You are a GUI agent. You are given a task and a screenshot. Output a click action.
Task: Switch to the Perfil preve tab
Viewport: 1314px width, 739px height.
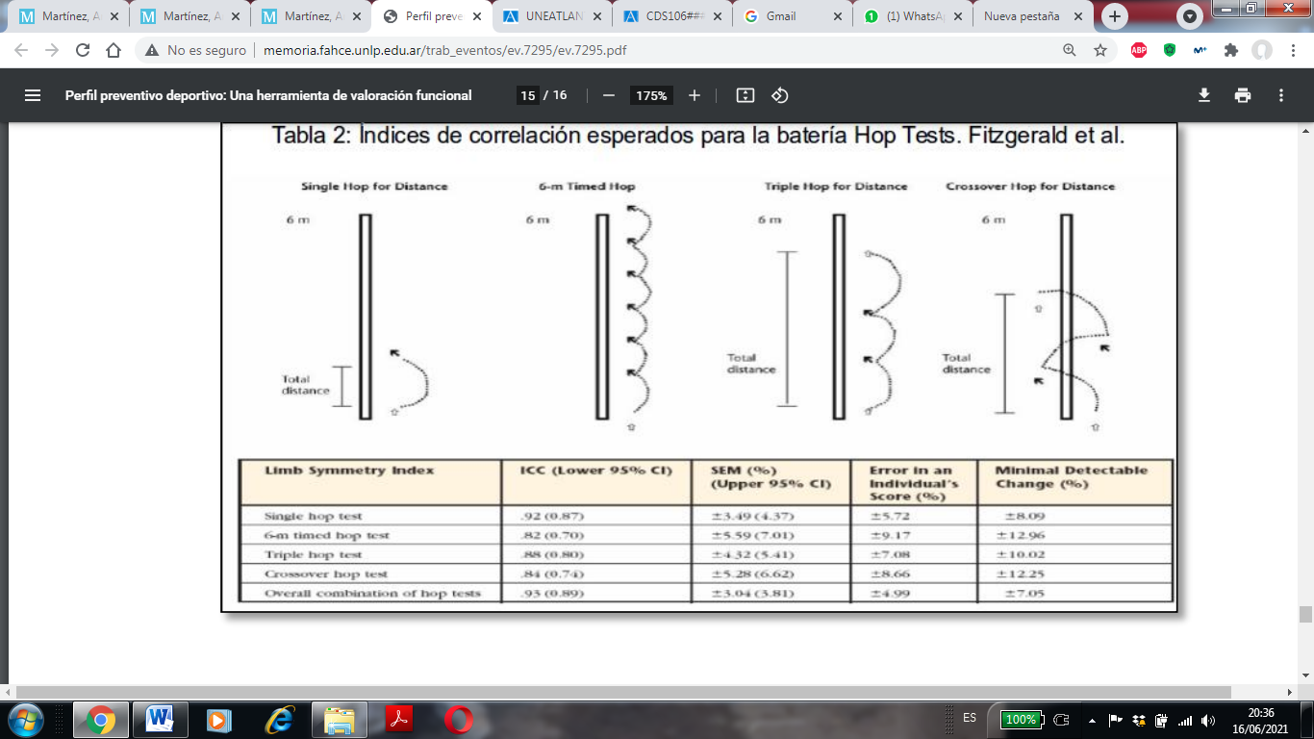point(431,16)
